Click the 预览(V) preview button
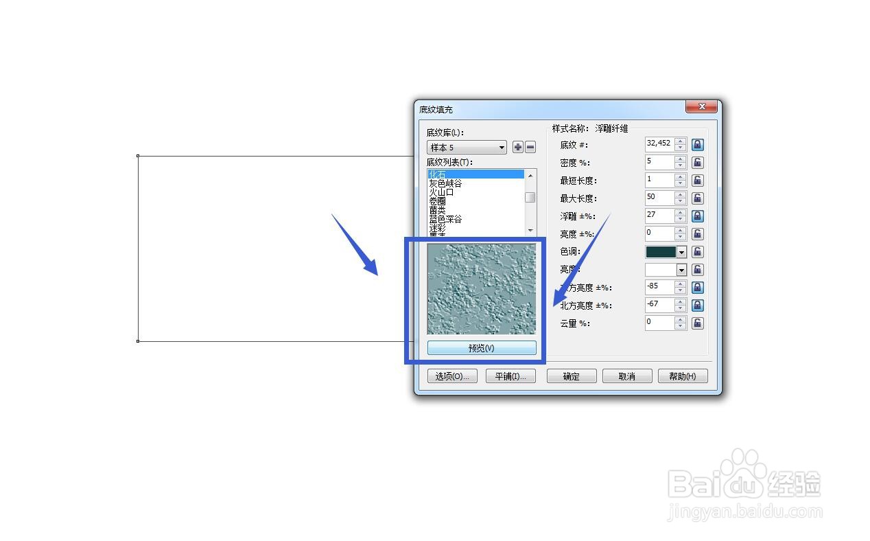 pos(482,348)
